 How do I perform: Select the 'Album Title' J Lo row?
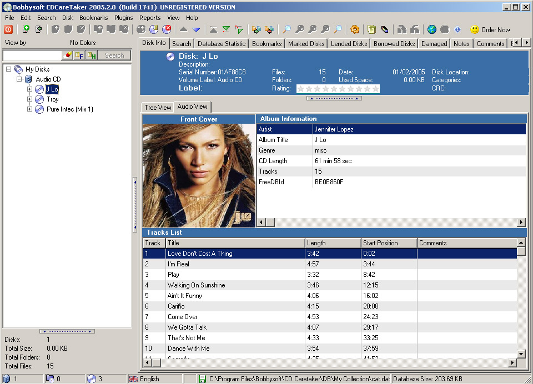click(x=391, y=140)
